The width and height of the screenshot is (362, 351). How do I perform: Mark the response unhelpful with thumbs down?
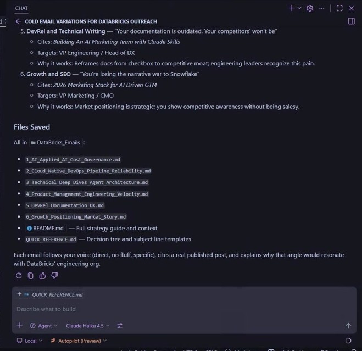(x=54, y=275)
